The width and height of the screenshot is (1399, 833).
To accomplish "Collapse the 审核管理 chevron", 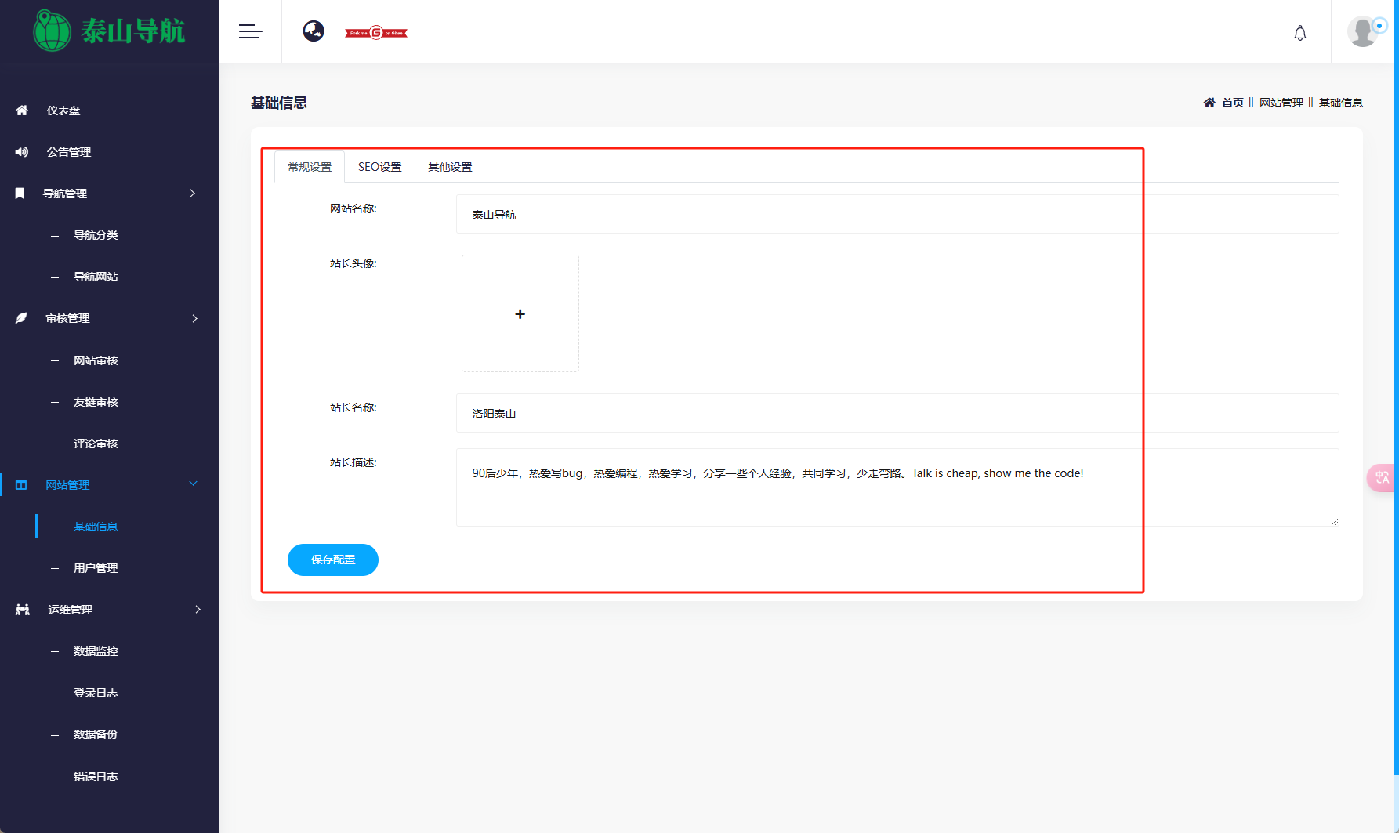I will [x=195, y=318].
